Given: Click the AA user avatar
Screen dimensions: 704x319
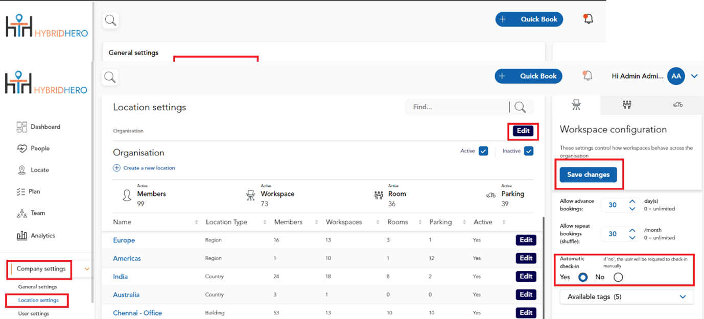Looking at the screenshot, I should (676, 76).
